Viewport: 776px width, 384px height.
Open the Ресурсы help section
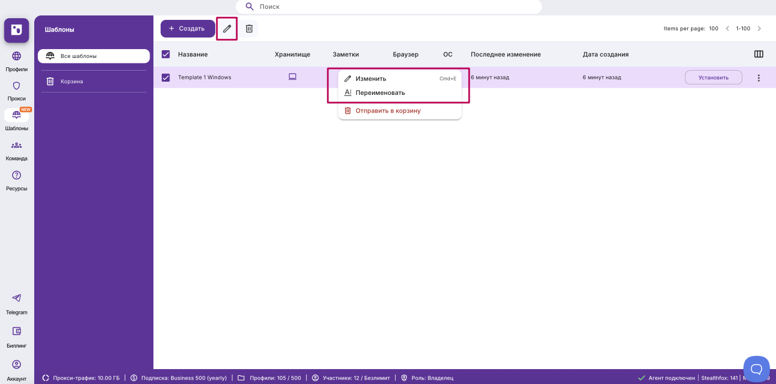(17, 180)
